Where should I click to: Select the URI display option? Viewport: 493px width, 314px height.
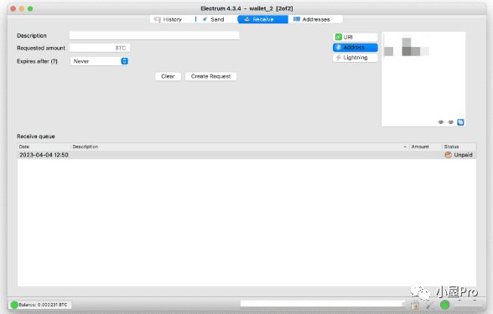pyautogui.click(x=355, y=37)
